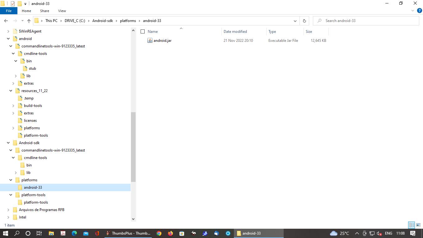The image size is (423, 238).
Task: Open the Recent locations dropdown arrow
Action: 22,21
